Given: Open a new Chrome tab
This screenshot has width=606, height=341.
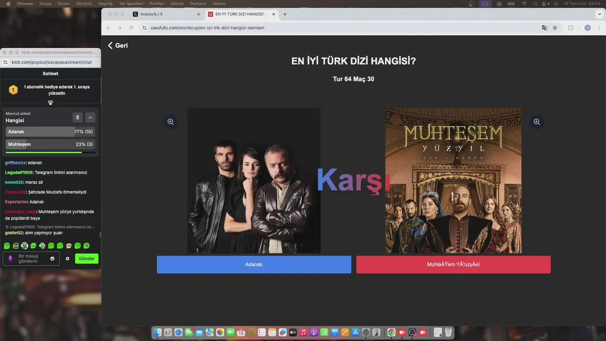Looking at the screenshot, I should click(285, 14).
